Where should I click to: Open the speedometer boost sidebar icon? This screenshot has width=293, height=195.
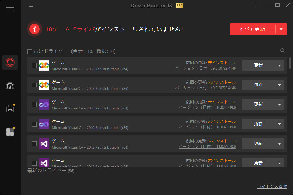tap(10, 86)
